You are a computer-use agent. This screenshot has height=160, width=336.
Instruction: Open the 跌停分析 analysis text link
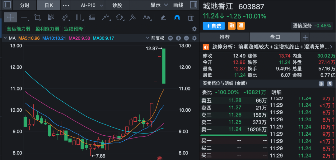tap(270, 46)
